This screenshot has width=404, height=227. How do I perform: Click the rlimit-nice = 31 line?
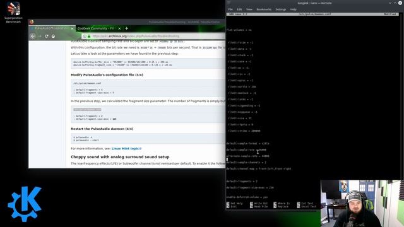239,118
